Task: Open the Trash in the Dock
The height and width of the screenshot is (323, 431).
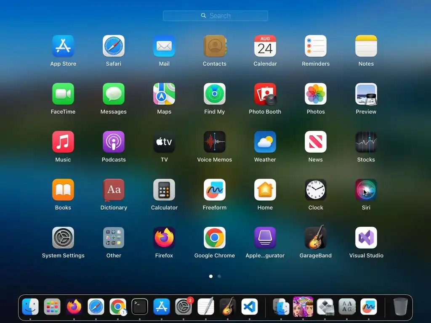Action: [401, 307]
